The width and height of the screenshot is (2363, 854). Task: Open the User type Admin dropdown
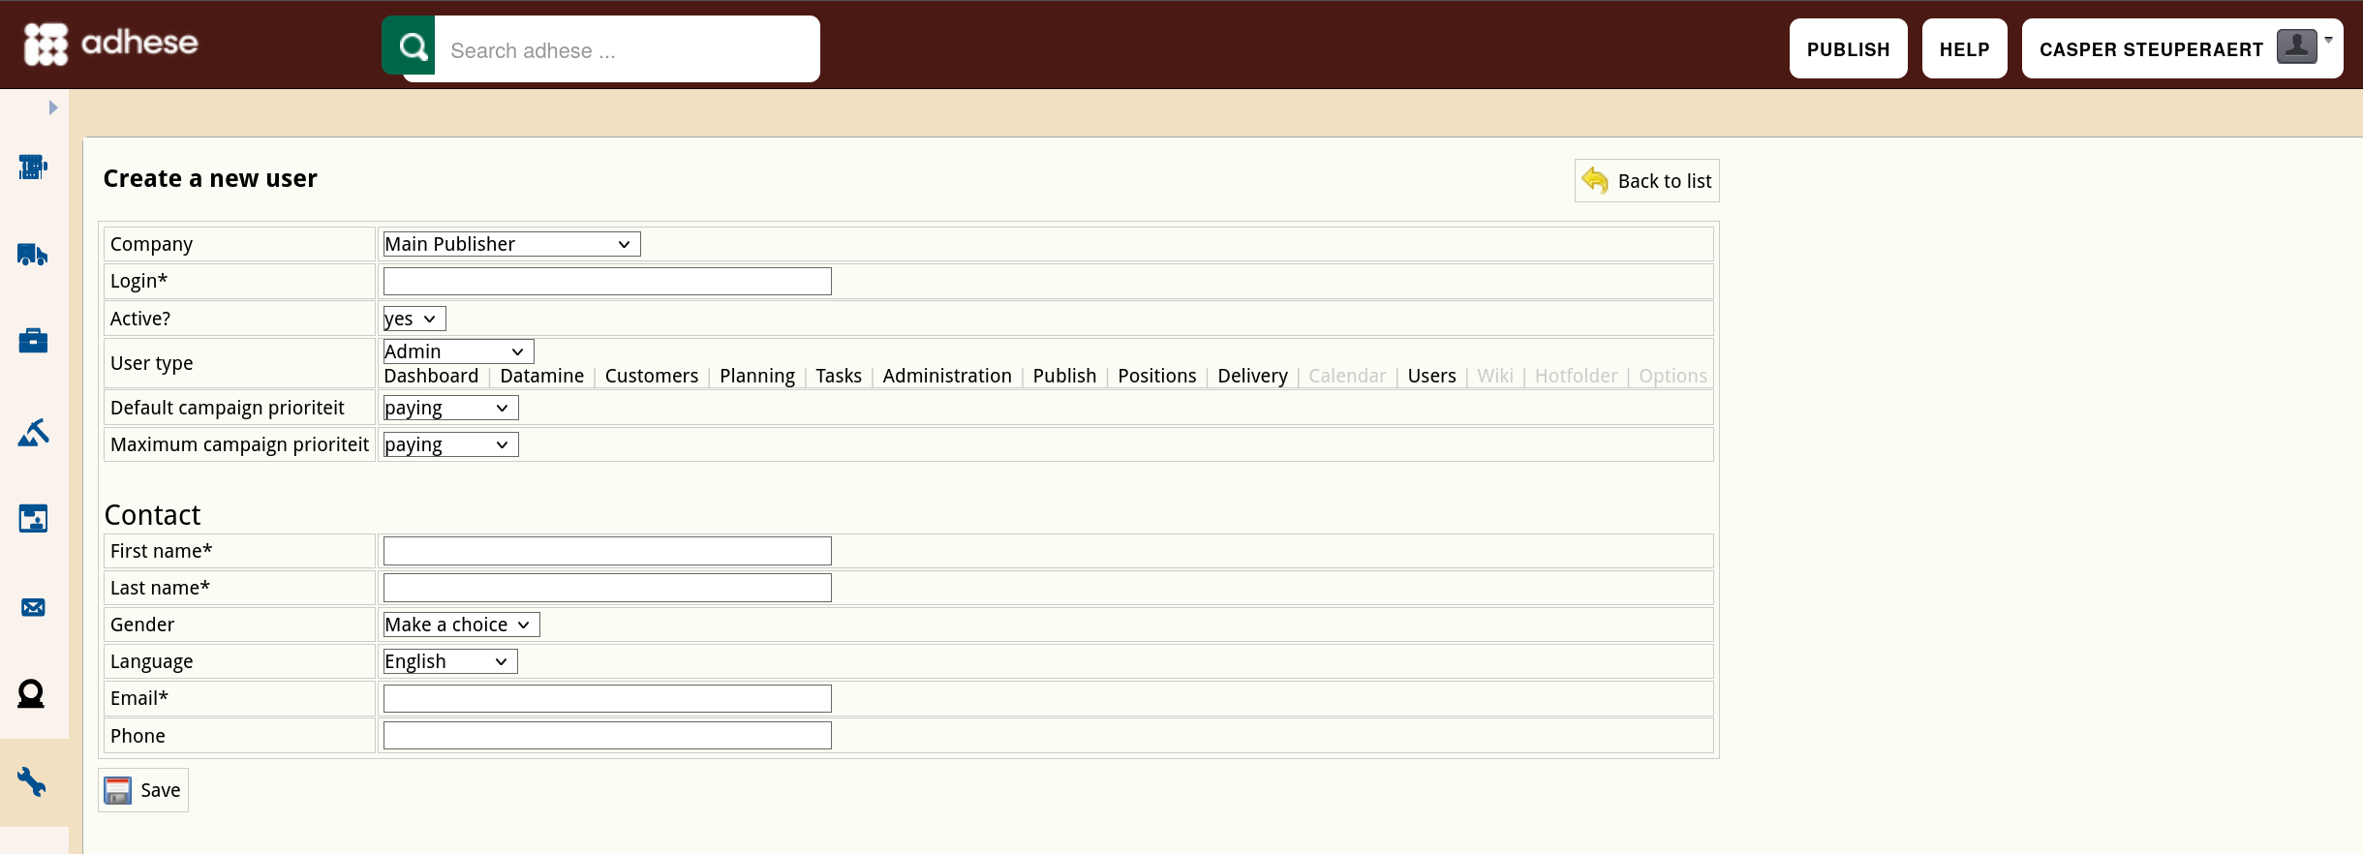458,351
